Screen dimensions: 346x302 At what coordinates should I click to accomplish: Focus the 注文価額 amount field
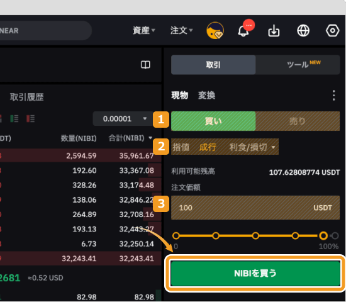click(255, 208)
